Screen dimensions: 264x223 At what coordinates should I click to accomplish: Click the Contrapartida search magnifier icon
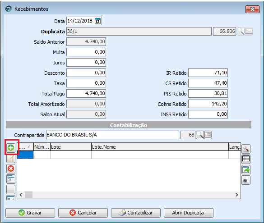200,135
